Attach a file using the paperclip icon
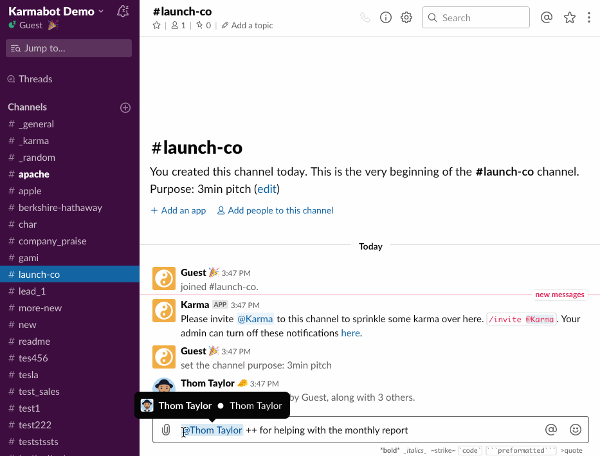This screenshot has height=456, width=600. (166, 430)
